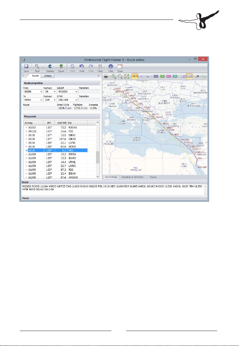Click the Undo arrow icon
The image size is (239, 346).
(x=81, y=67)
